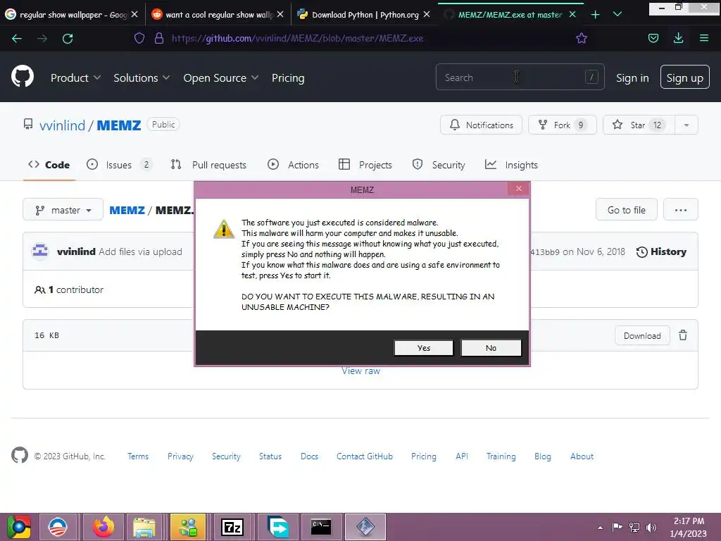Screen dimensions: 721x541
Task: Switch to the Download Python browser tab
Action: click(x=364, y=15)
